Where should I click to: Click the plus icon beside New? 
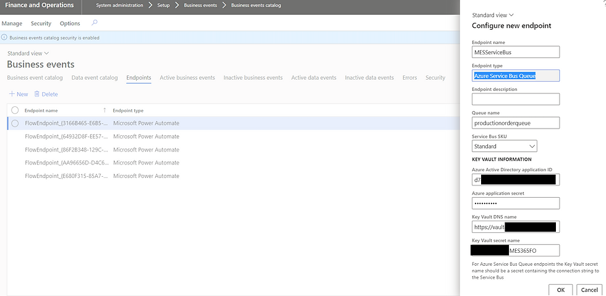pos(12,94)
